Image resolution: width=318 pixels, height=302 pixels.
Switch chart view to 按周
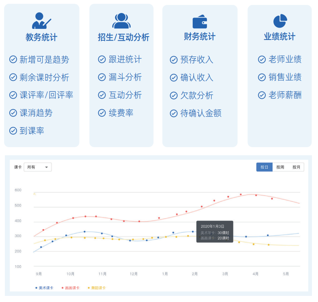pos(280,167)
